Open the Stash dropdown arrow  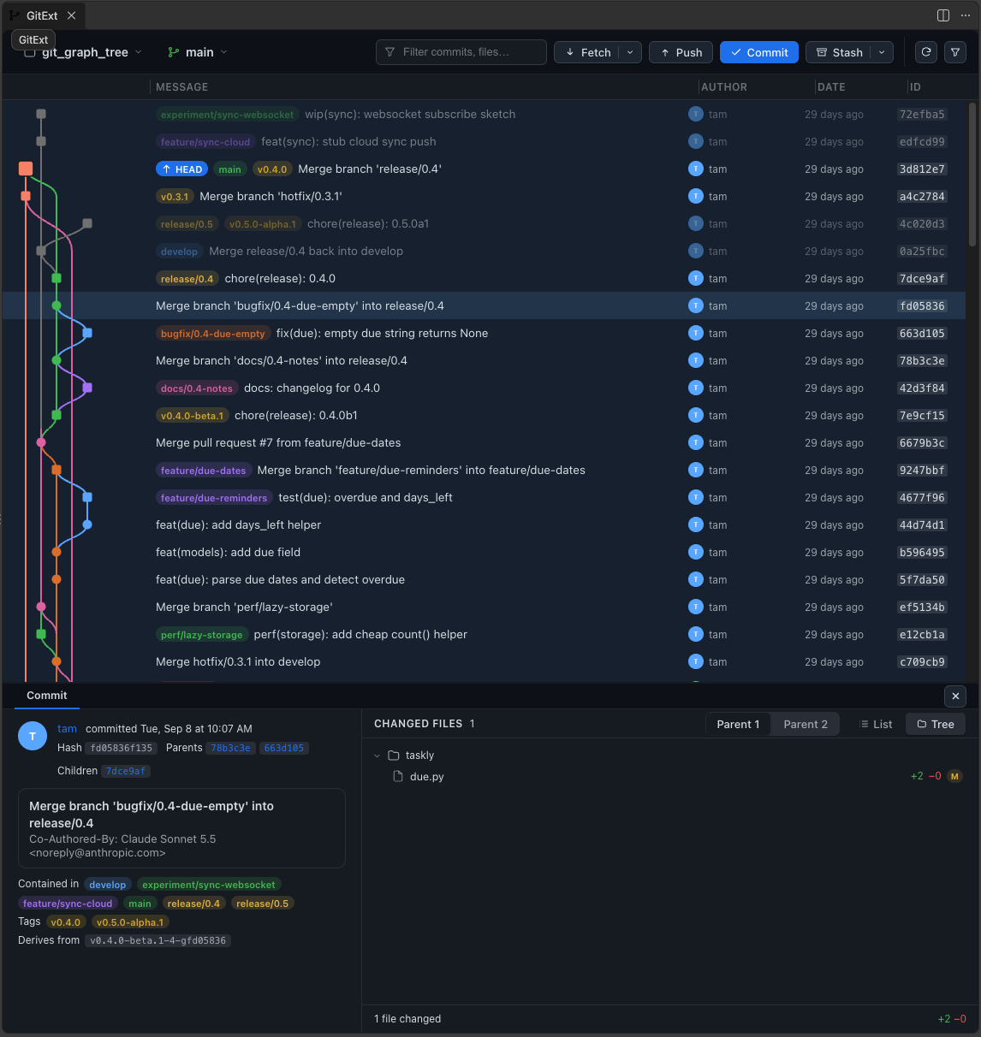[882, 52]
